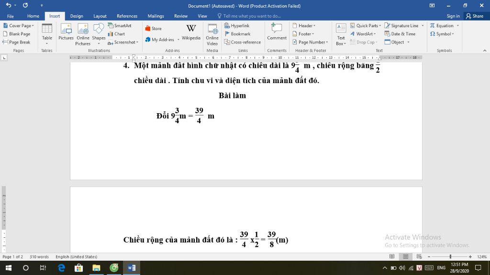Switch to the Mailings tab
This screenshot has height=275, width=490.
click(156, 16)
